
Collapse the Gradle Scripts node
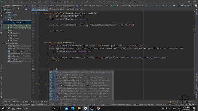pos(4,43)
